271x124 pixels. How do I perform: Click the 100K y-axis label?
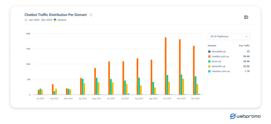(28, 64)
